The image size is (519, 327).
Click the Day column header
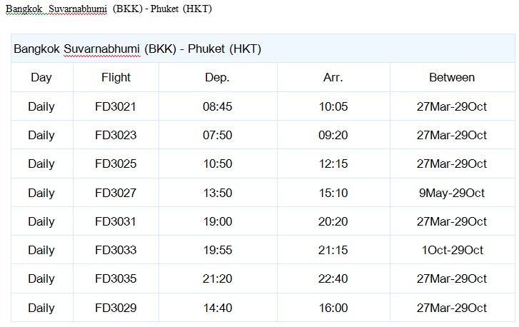41,77
